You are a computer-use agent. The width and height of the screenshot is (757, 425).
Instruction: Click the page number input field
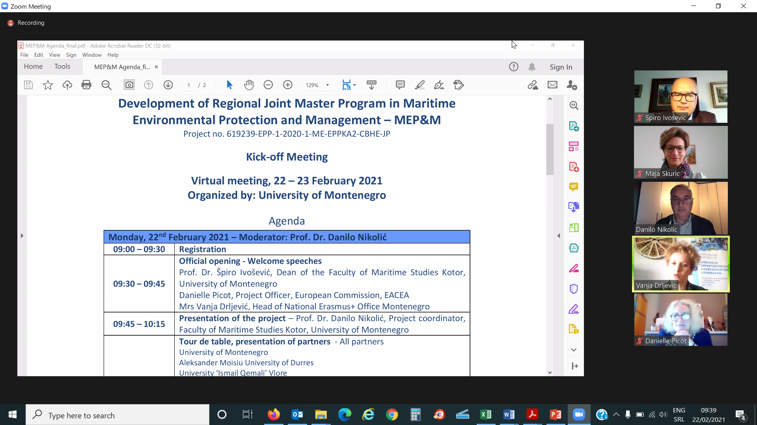coord(189,85)
